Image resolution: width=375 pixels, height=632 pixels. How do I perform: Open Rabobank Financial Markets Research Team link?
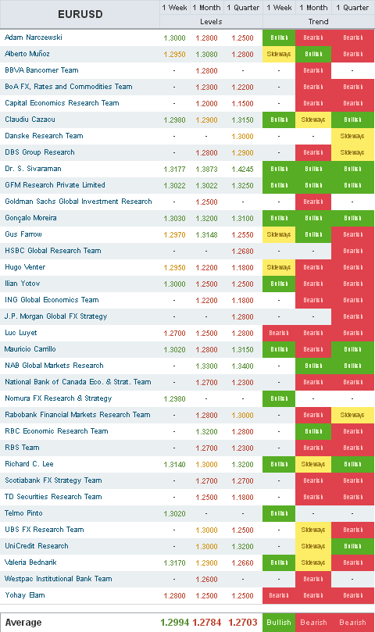click(77, 415)
